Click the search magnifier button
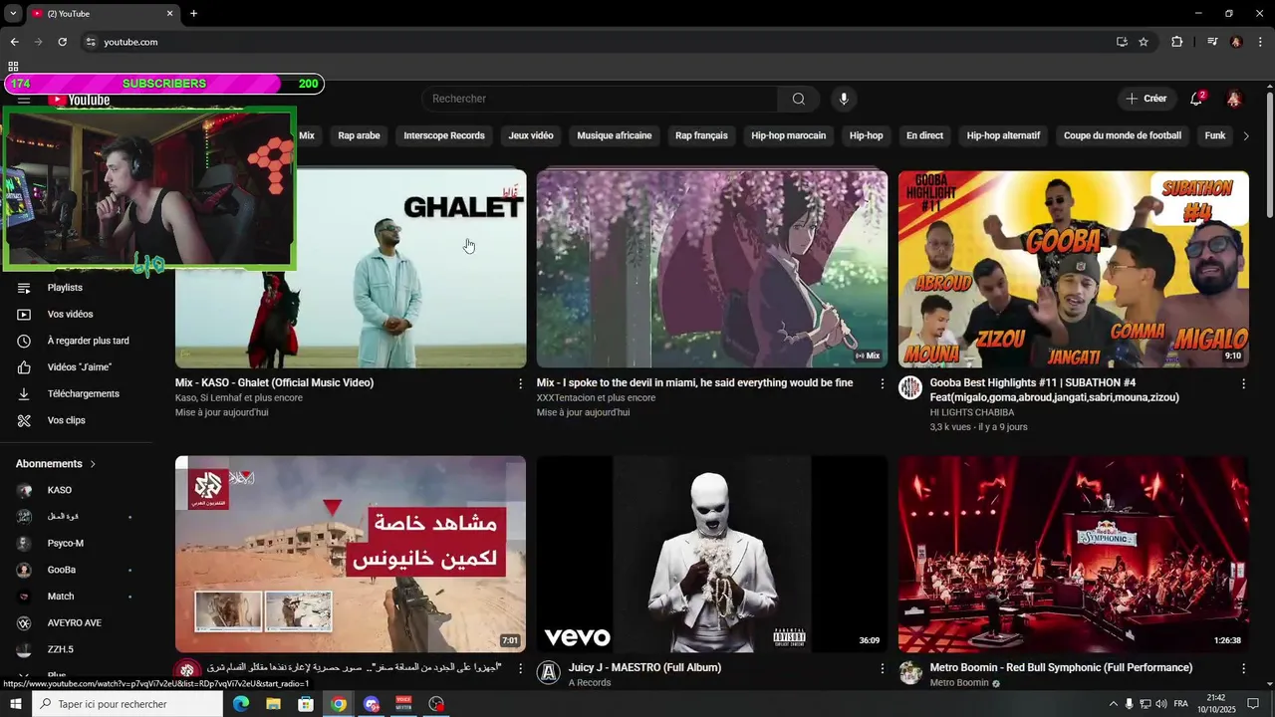This screenshot has height=717, width=1275. coord(799,99)
